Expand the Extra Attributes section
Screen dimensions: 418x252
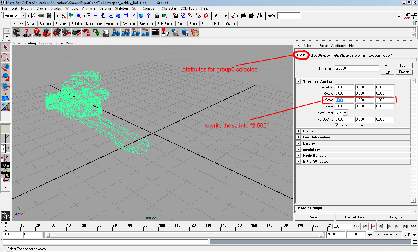(x=298, y=162)
